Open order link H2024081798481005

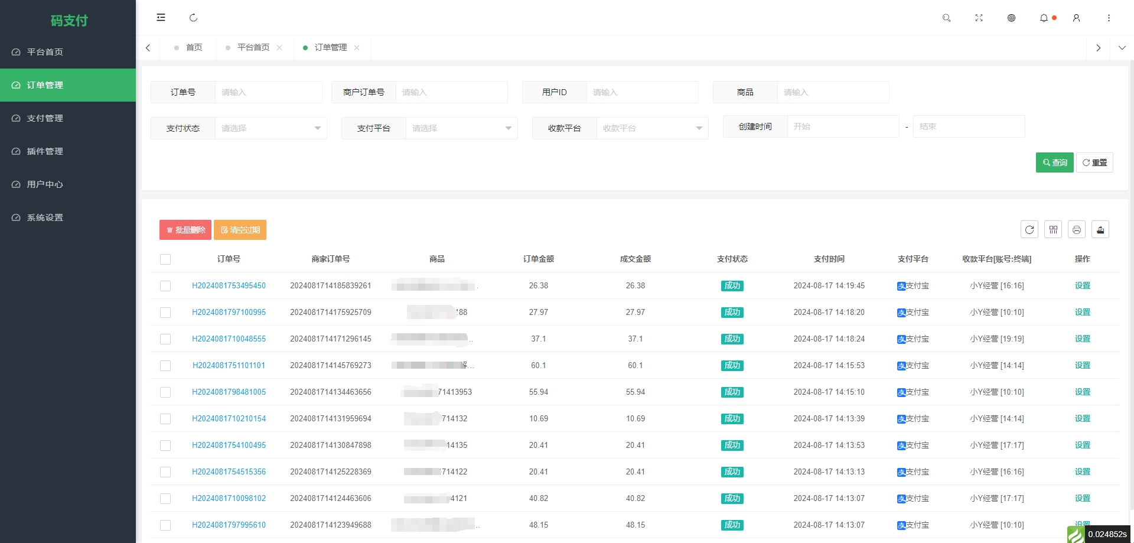pos(229,392)
